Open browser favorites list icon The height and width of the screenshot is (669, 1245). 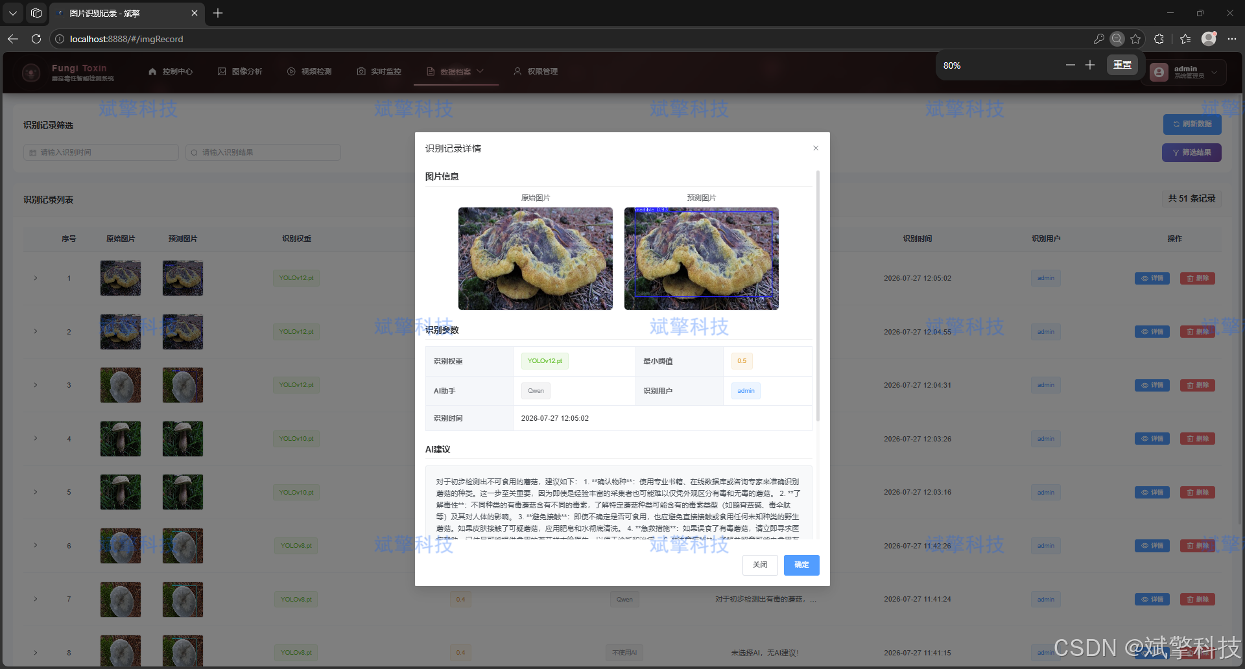click(x=1185, y=39)
